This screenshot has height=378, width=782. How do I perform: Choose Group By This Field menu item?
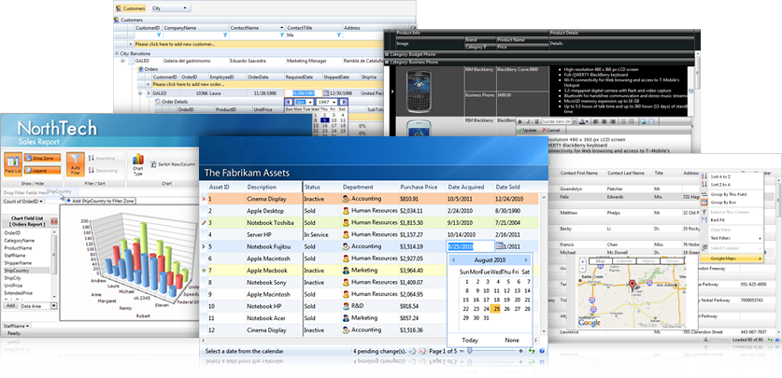pos(732,195)
